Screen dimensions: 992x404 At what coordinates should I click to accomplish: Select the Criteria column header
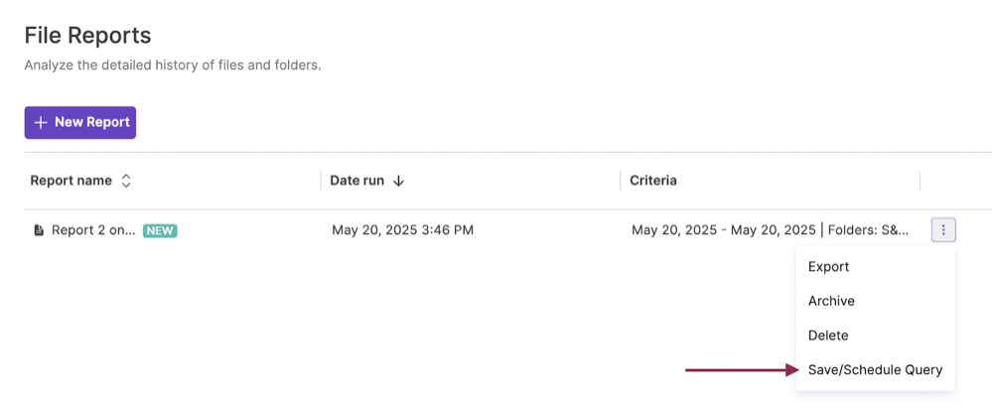tap(653, 181)
